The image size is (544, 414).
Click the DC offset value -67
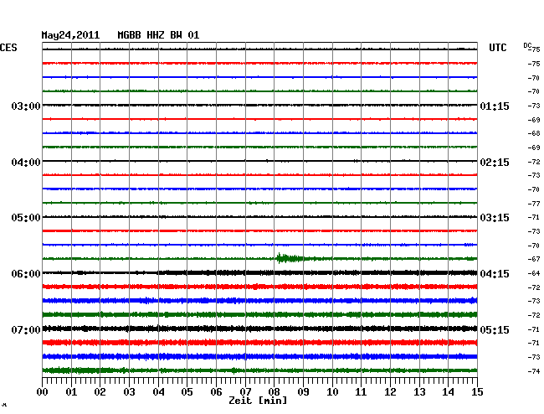pyautogui.click(x=534, y=259)
